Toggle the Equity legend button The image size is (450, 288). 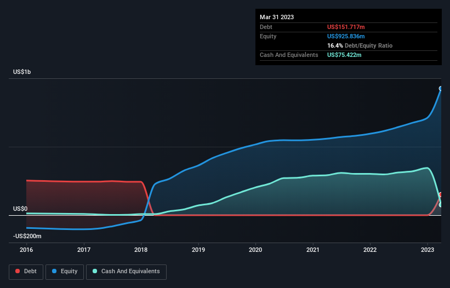click(65, 272)
